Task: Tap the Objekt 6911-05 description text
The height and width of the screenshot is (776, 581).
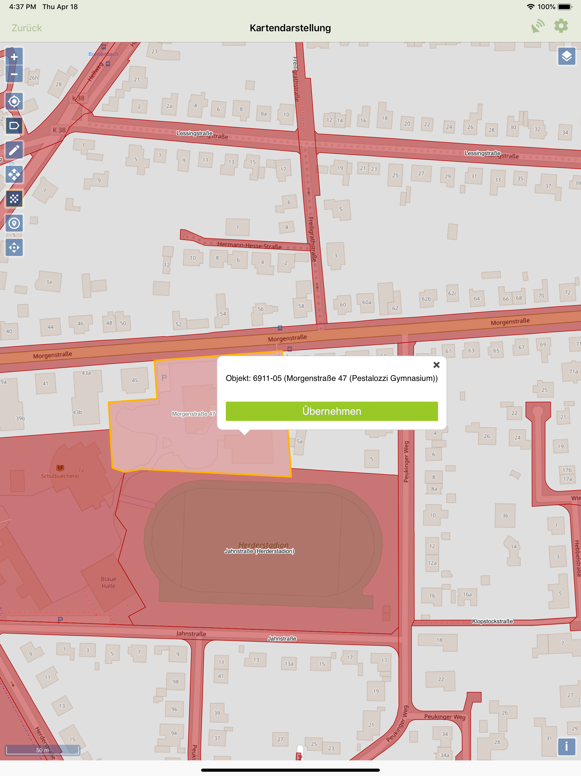Action: [332, 378]
